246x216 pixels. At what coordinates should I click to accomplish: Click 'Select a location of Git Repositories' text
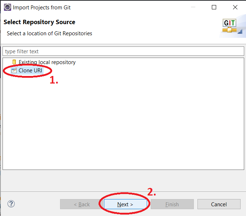click(49, 33)
